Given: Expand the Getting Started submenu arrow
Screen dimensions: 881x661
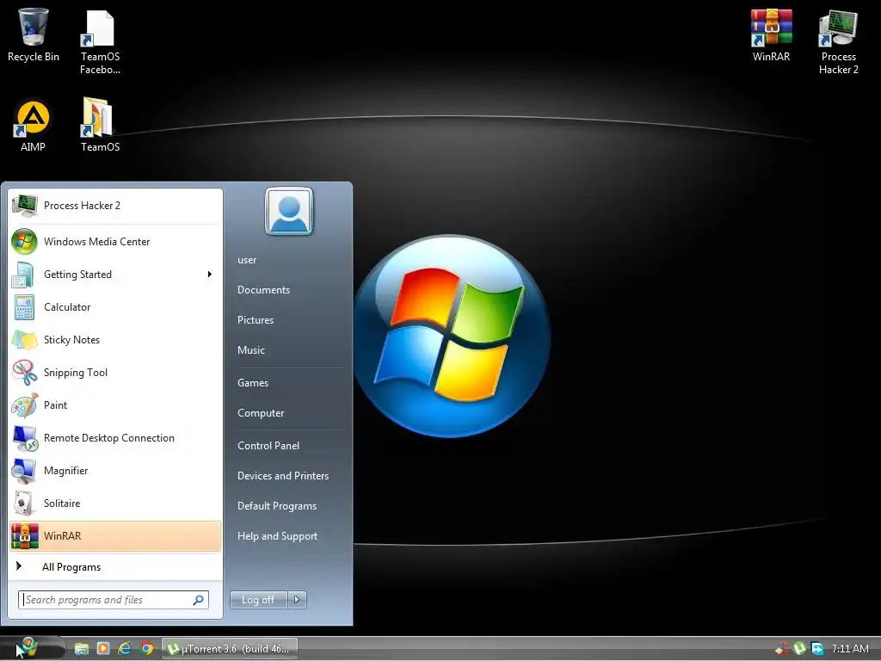Looking at the screenshot, I should point(210,275).
